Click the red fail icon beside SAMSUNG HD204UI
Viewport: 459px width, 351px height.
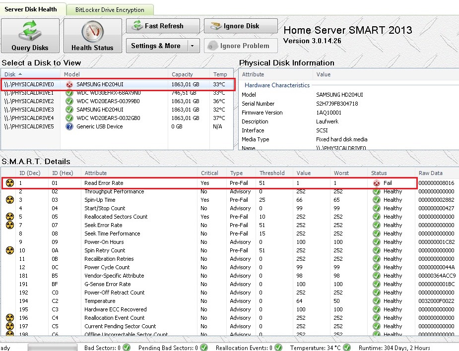[69, 84]
